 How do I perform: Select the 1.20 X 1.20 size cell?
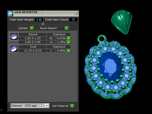tap(33, 38)
